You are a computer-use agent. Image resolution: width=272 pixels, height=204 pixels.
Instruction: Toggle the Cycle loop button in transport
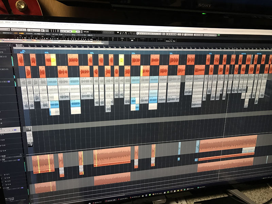[66, 31]
